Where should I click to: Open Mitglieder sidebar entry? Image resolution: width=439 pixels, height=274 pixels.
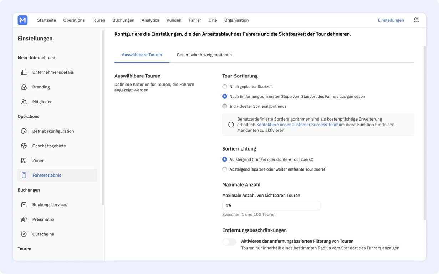[57, 102]
